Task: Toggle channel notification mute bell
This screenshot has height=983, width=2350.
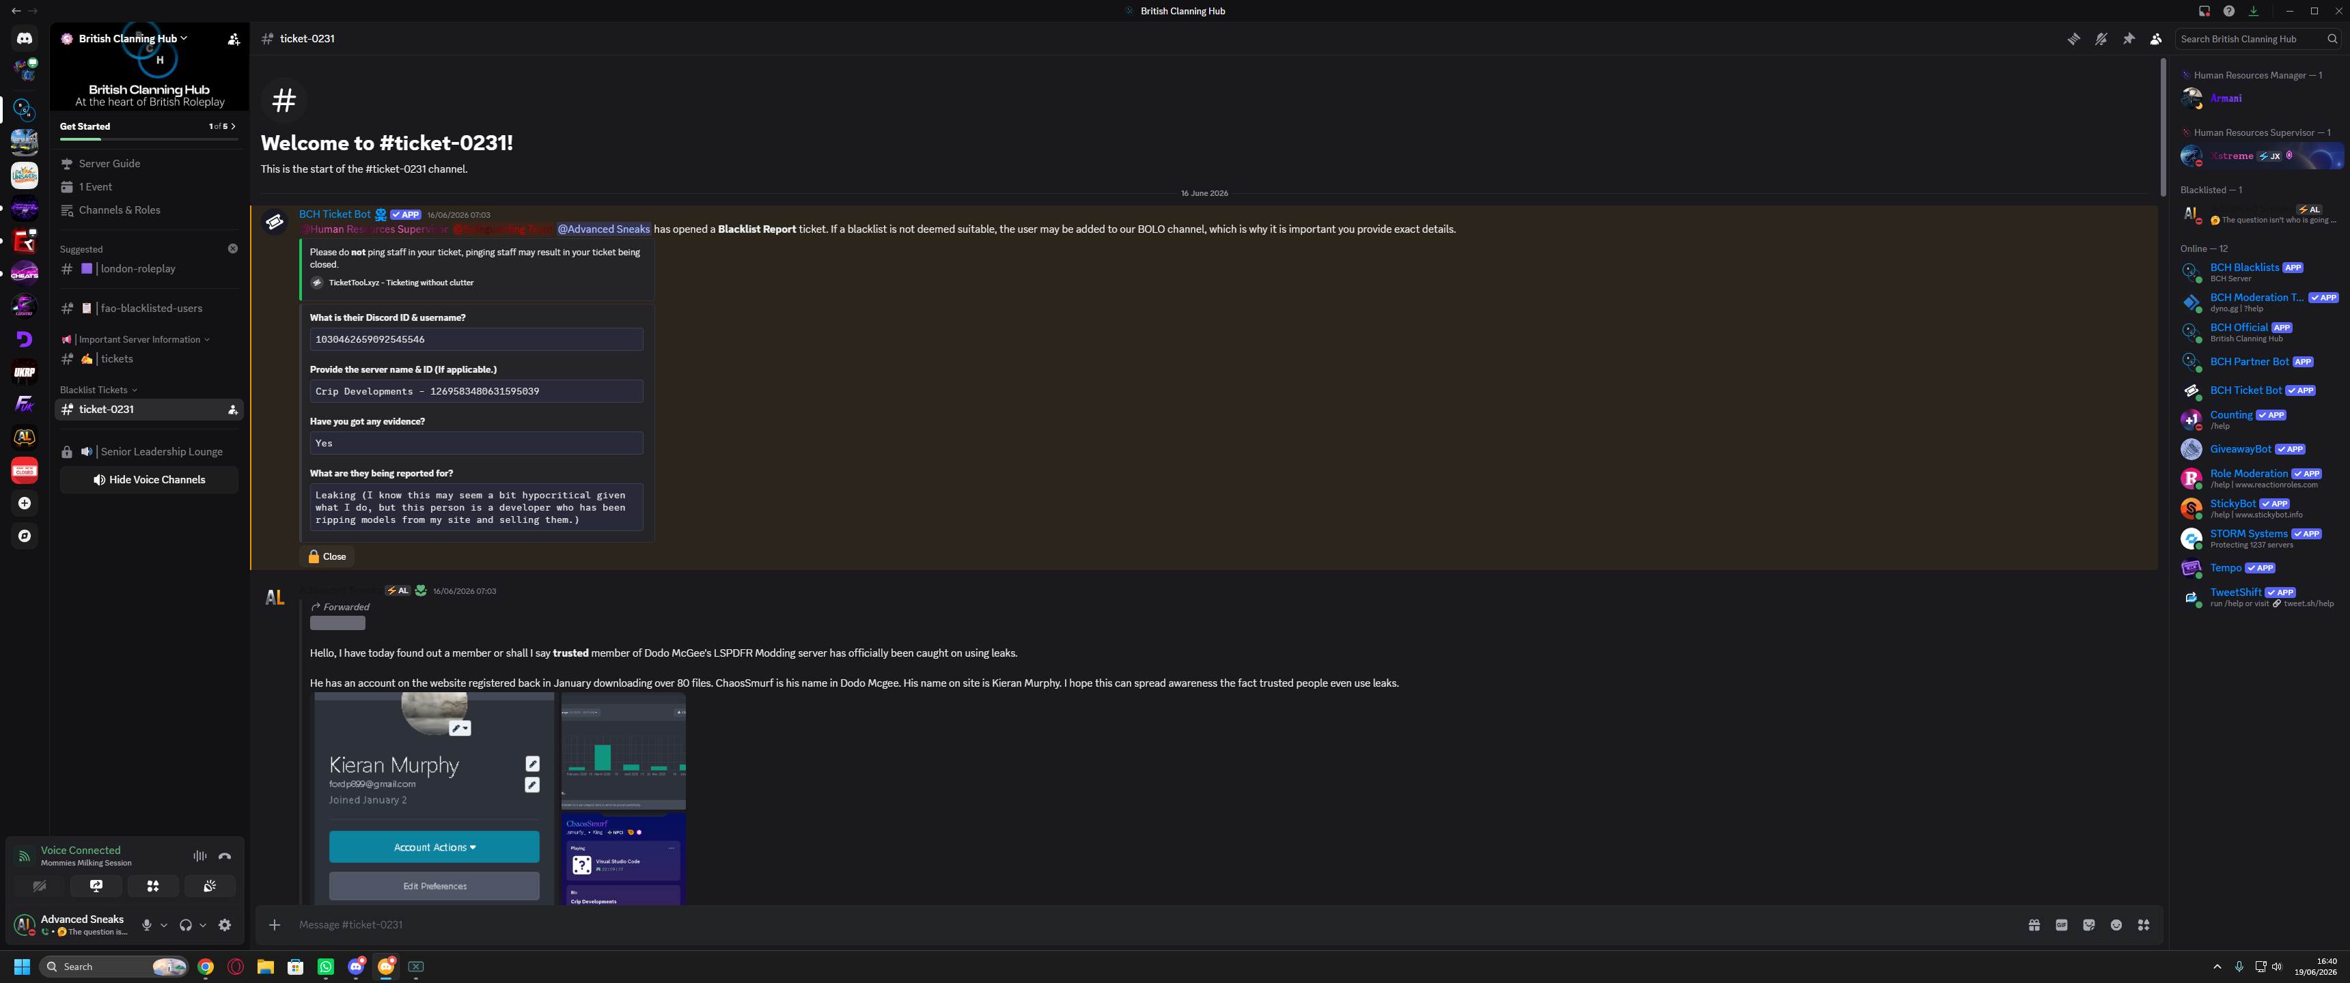Action: [x=2101, y=39]
